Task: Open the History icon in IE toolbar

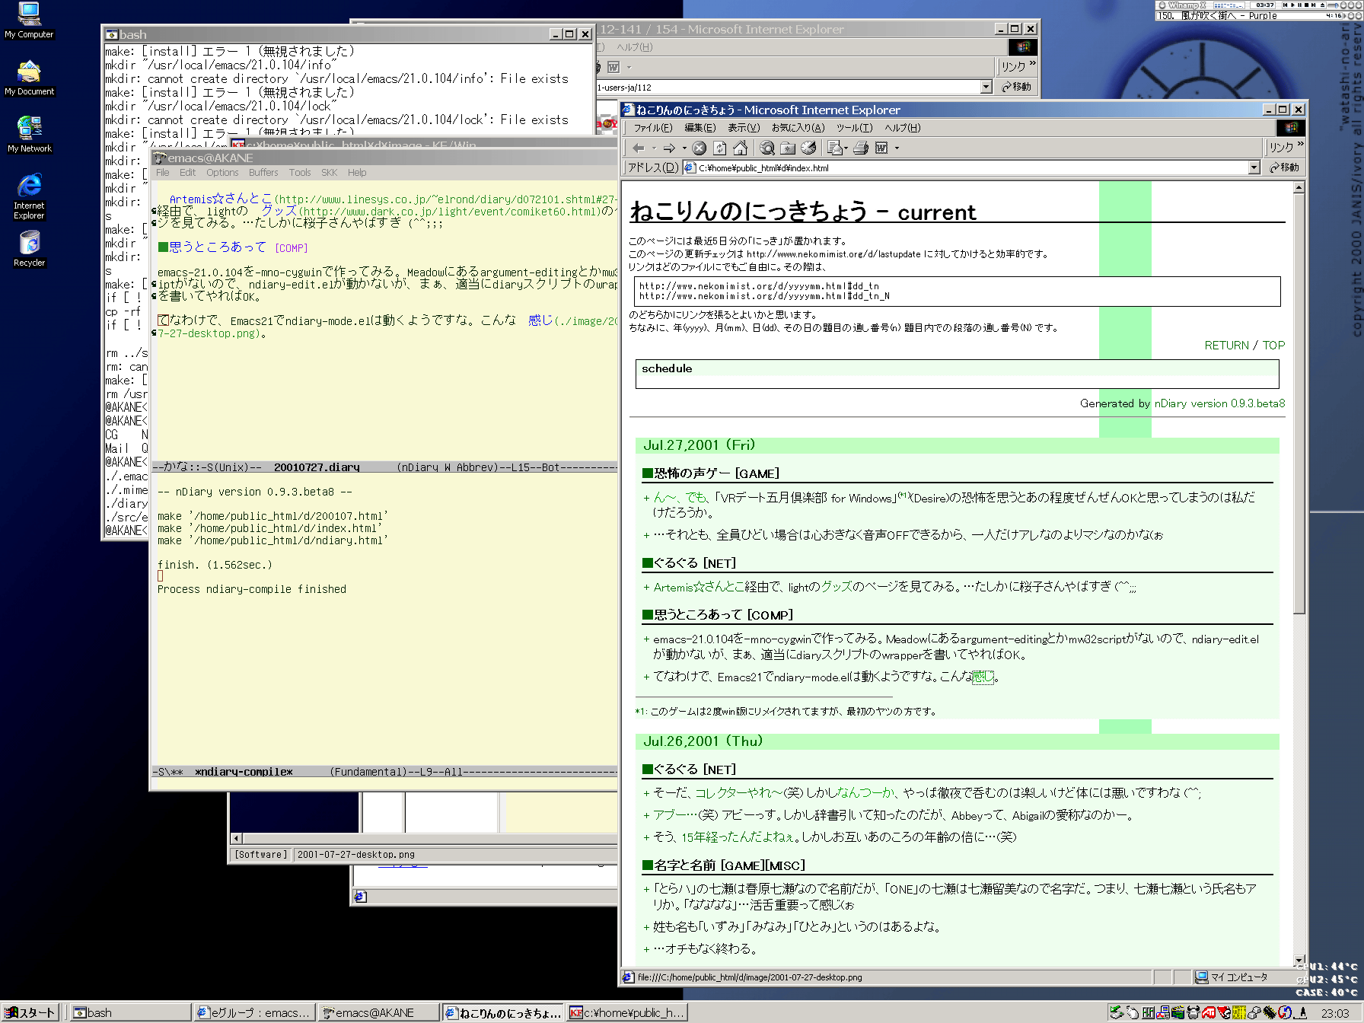Action: pyautogui.click(x=808, y=148)
